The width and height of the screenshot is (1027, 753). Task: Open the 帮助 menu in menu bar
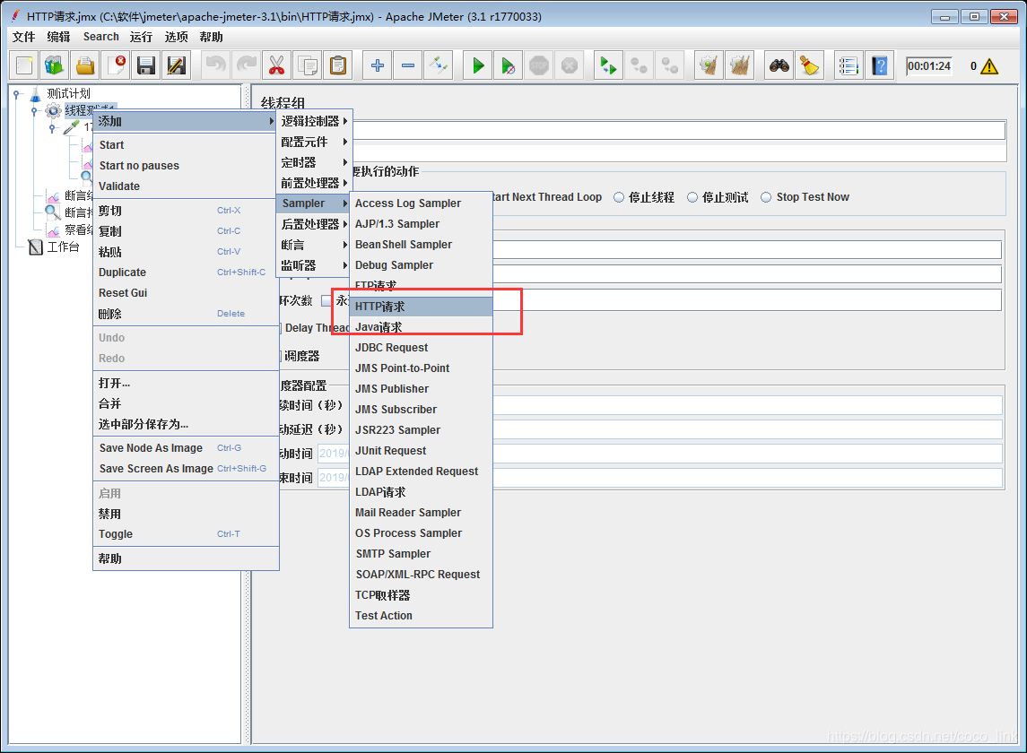click(x=211, y=37)
